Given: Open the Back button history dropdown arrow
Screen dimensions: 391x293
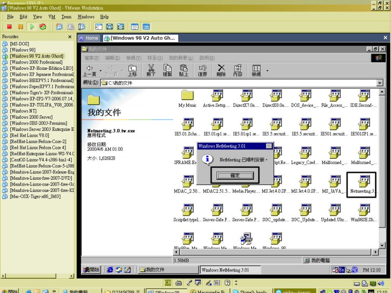Looking at the screenshot, I should (101, 71).
